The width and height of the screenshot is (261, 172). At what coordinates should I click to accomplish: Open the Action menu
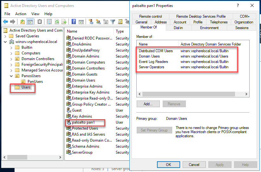tap(21, 14)
